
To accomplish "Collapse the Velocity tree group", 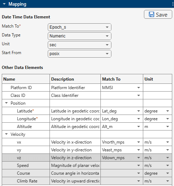I will (6, 134).
